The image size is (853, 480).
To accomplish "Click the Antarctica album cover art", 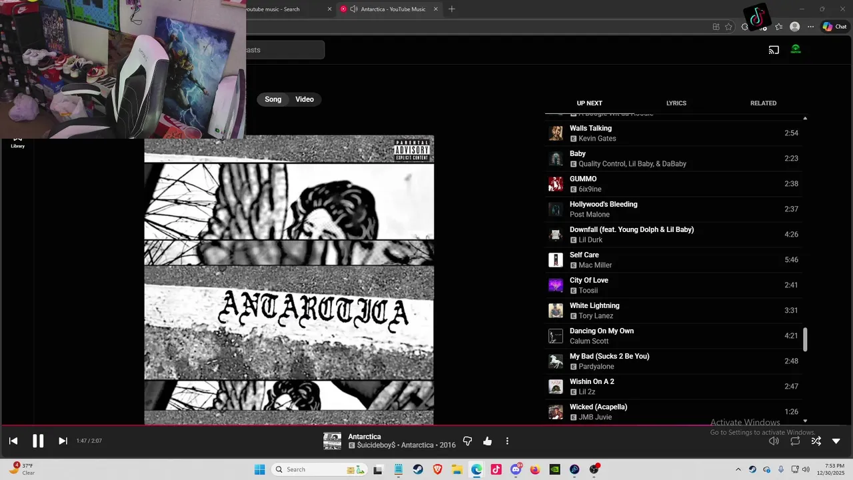I will pos(289,280).
